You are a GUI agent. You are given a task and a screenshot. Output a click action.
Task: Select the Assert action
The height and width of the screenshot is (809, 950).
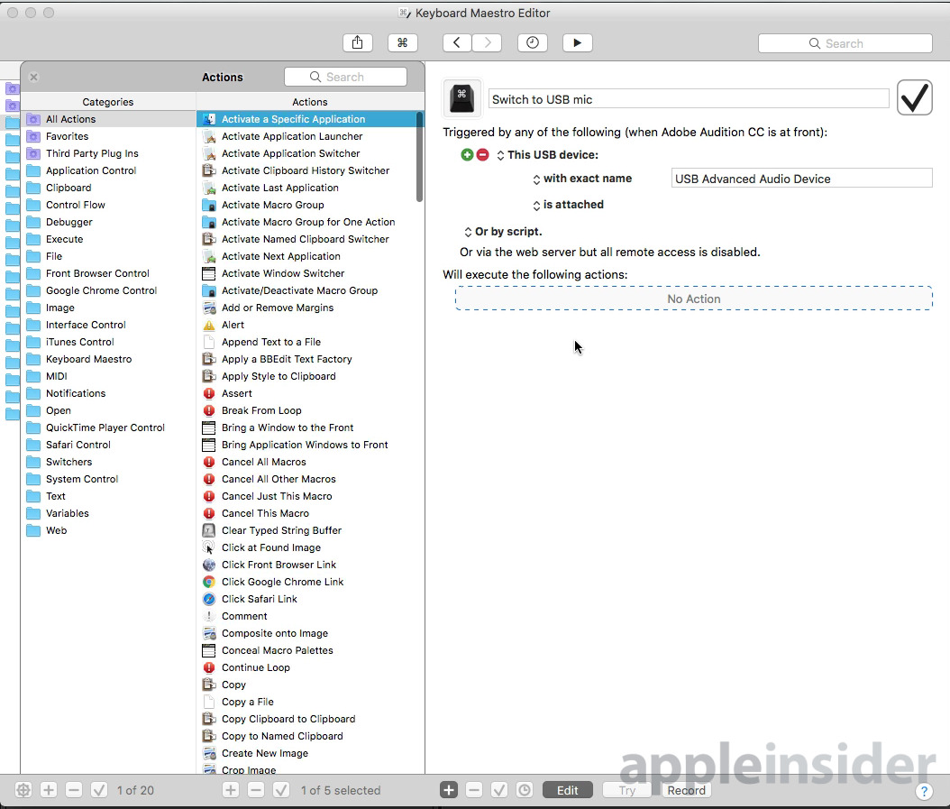pyautogui.click(x=306, y=393)
